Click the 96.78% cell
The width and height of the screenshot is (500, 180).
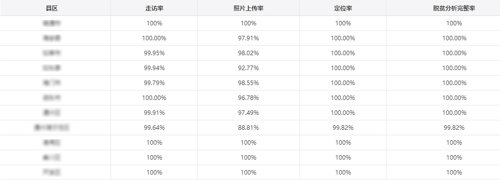click(249, 98)
